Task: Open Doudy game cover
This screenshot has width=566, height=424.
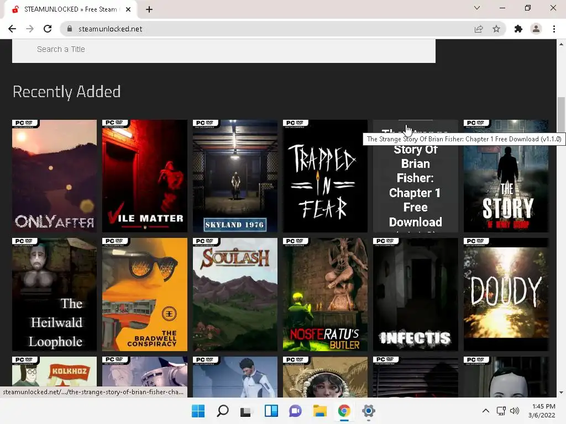Action: point(506,294)
